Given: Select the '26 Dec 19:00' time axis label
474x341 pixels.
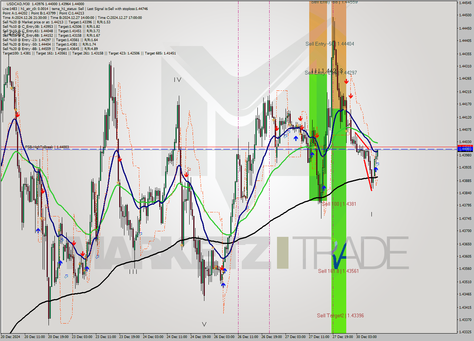Looking at the screenshot, I should coord(272,337).
